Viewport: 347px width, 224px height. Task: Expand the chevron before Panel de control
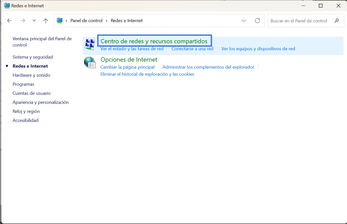tap(66, 21)
